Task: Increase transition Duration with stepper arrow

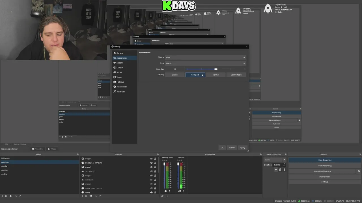Action: click(x=284, y=164)
